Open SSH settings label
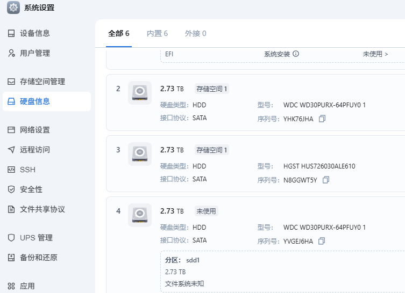Screen dimensions: 405x293 coord(27,170)
